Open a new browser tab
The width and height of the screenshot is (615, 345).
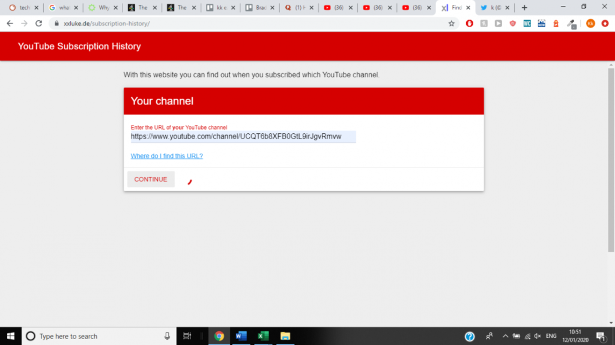[524, 7]
